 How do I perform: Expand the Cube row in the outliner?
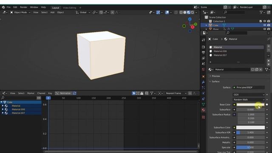(x=206, y=25)
